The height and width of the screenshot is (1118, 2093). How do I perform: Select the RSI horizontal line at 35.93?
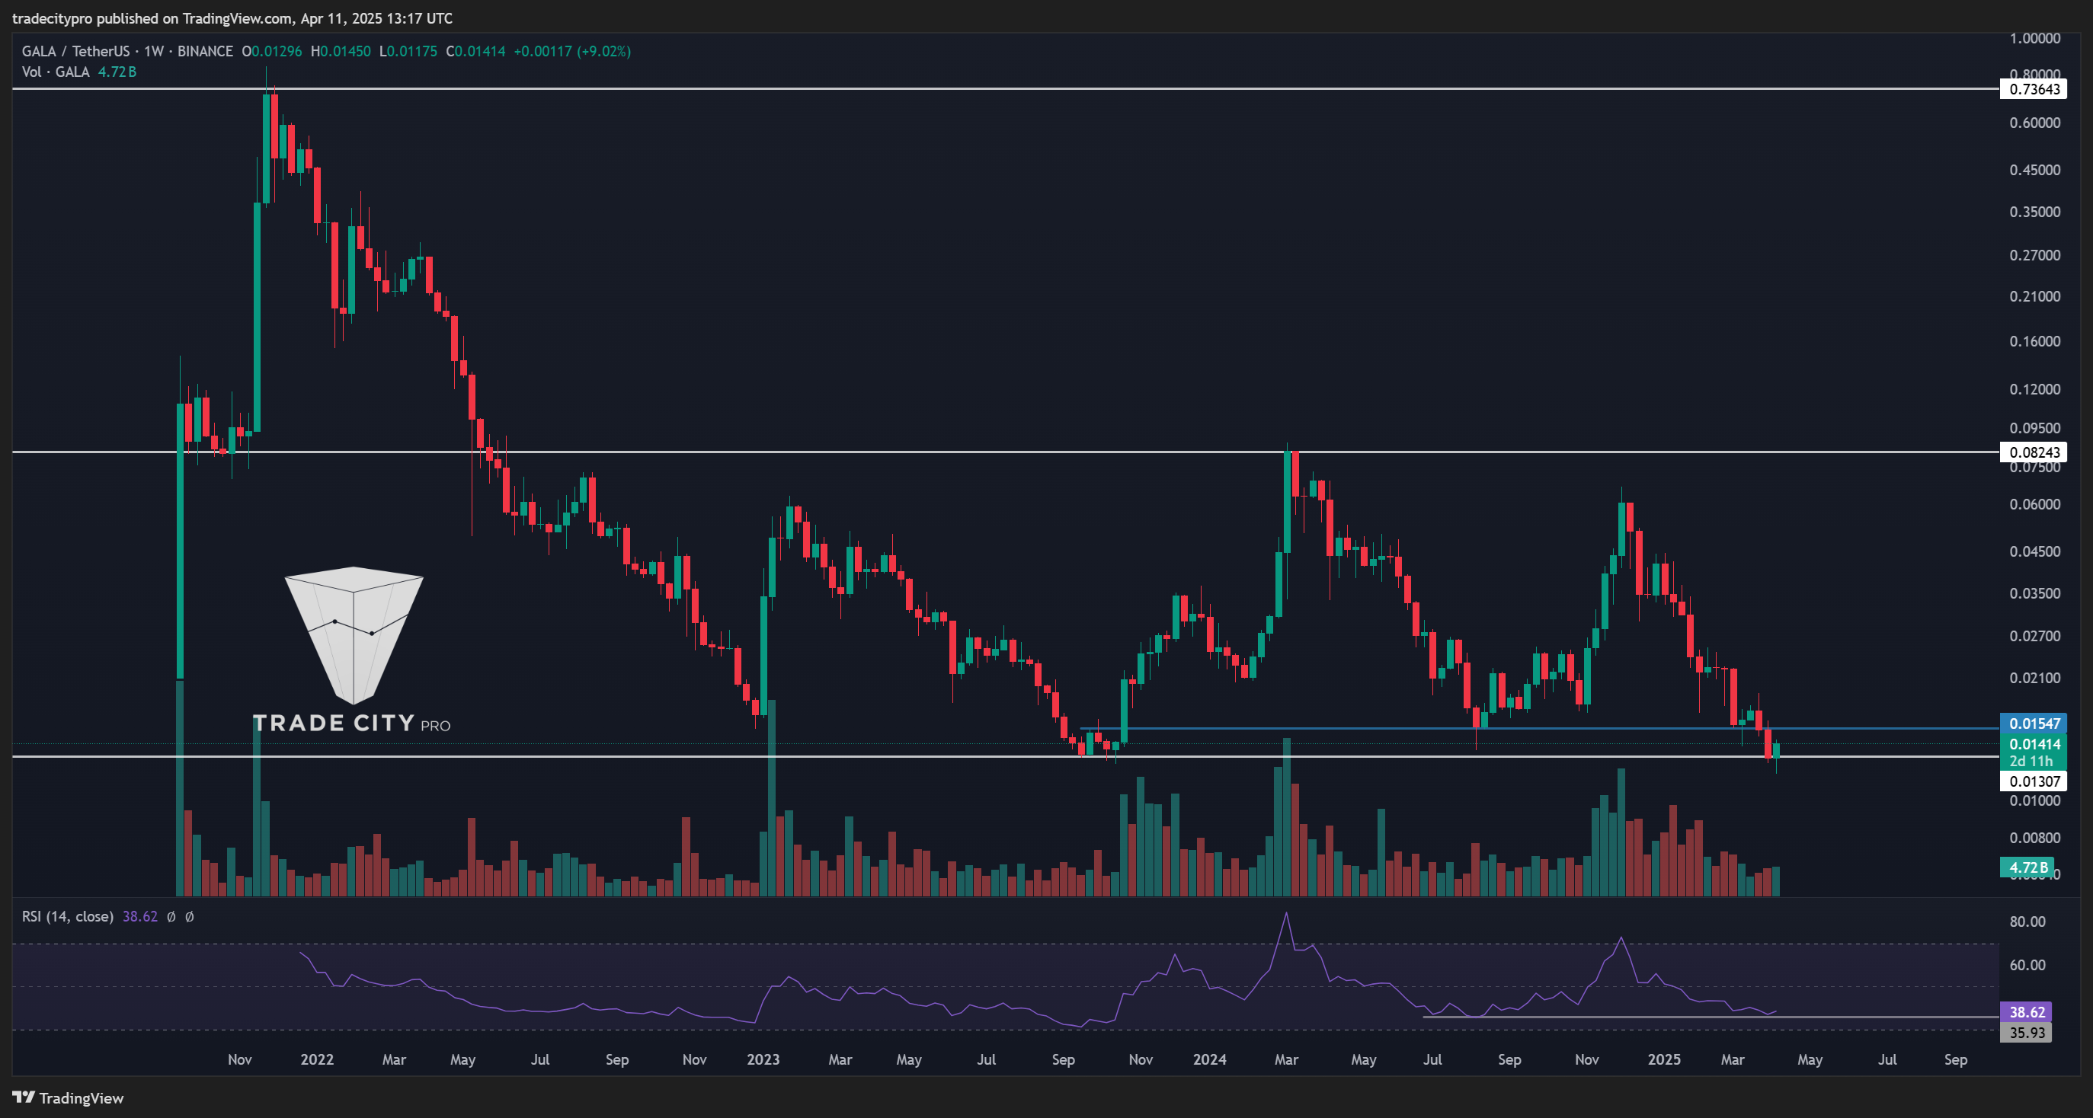click(1711, 1017)
